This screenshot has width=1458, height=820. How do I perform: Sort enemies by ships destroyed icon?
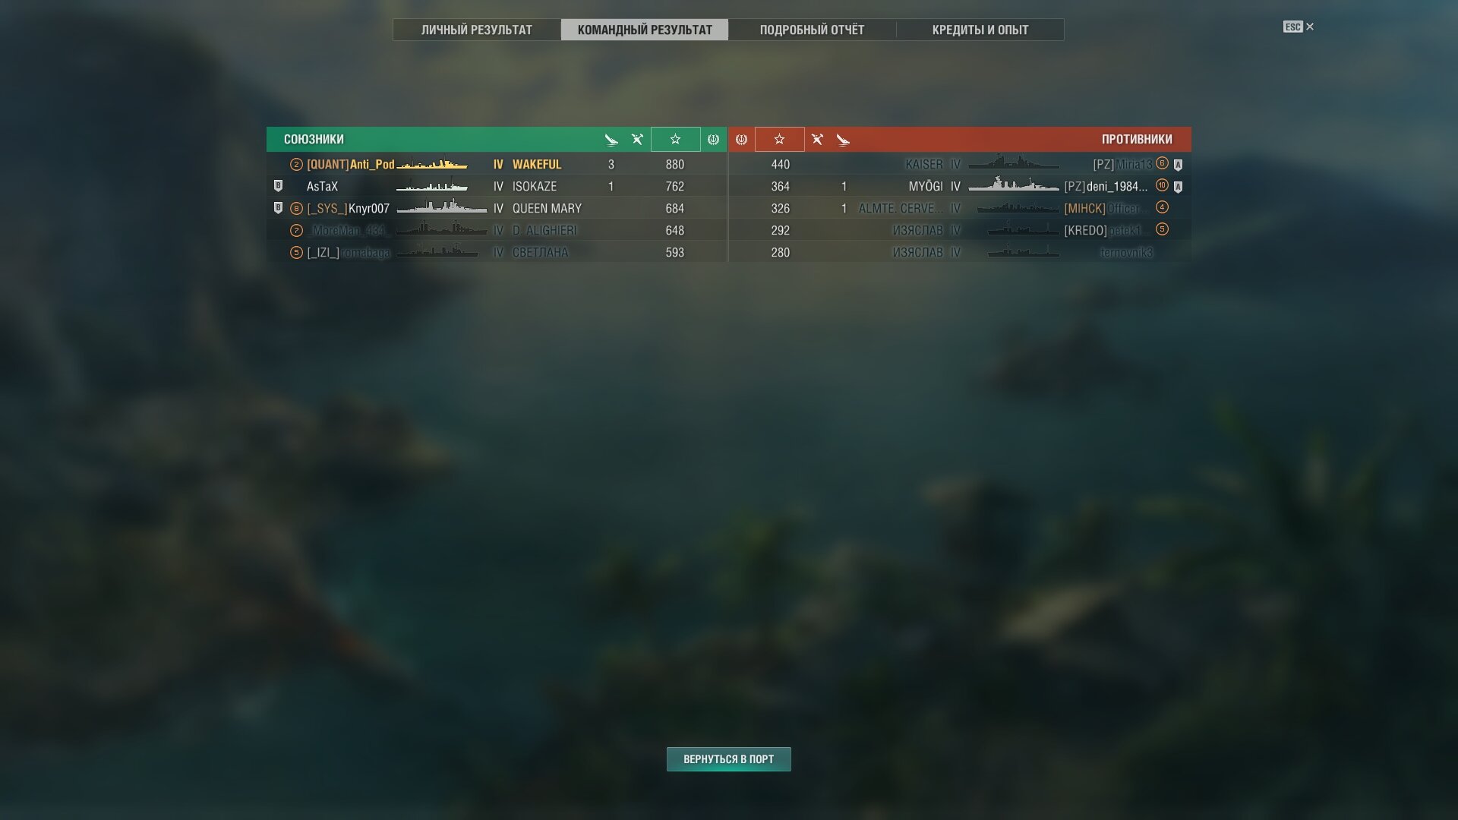point(843,140)
